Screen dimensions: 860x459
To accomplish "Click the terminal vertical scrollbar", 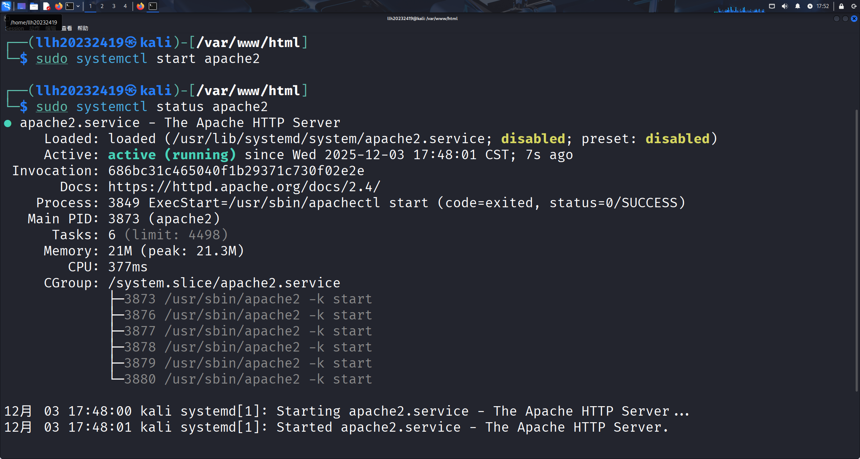I will coord(856,250).
